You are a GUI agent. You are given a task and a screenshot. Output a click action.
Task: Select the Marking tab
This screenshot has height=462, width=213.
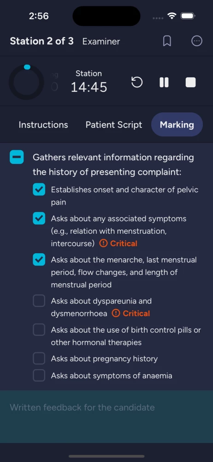coord(177,125)
